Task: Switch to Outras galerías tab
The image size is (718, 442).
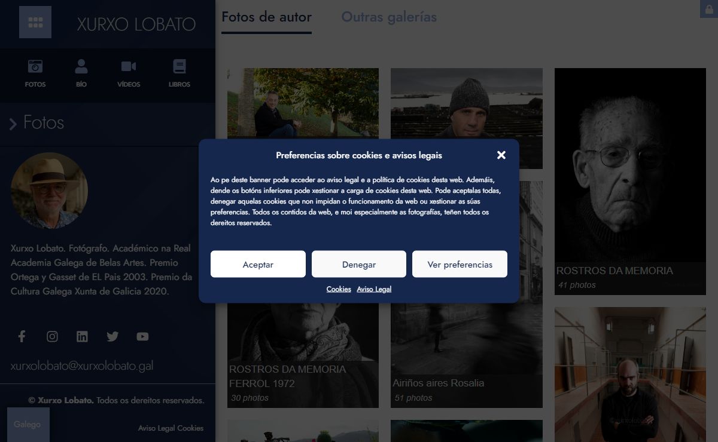Action: 388,17
